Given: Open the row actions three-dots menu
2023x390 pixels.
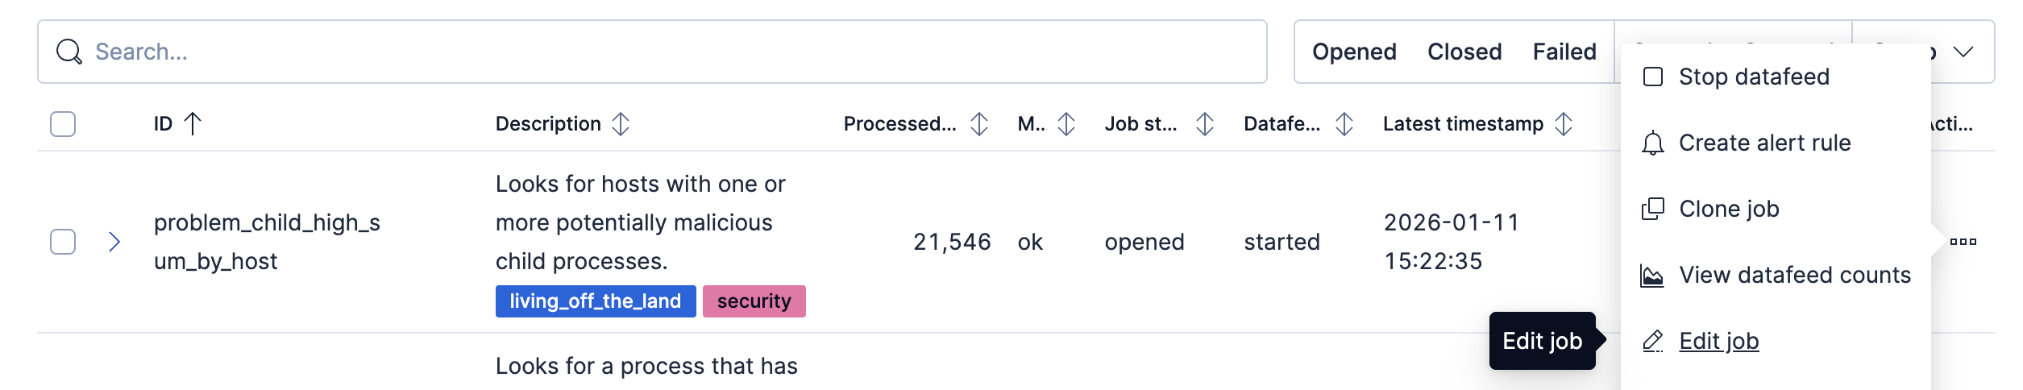Looking at the screenshot, I should [x=1963, y=242].
